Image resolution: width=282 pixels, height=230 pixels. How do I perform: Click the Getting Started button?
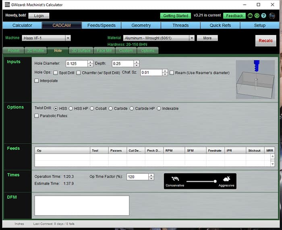tap(176, 16)
